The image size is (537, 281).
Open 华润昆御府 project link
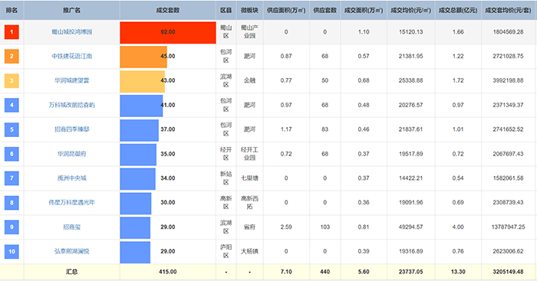pos(72,154)
